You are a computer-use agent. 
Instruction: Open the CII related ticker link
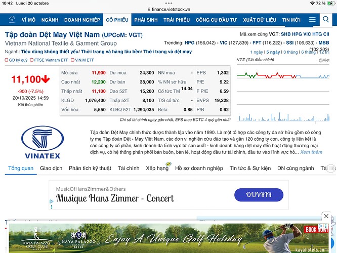[326, 34]
